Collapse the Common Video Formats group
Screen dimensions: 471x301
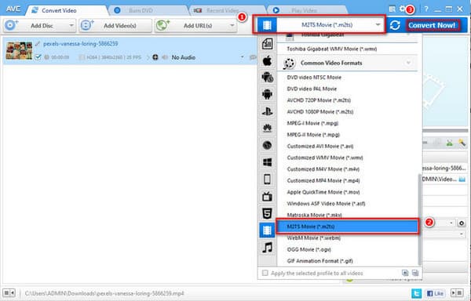408,63
